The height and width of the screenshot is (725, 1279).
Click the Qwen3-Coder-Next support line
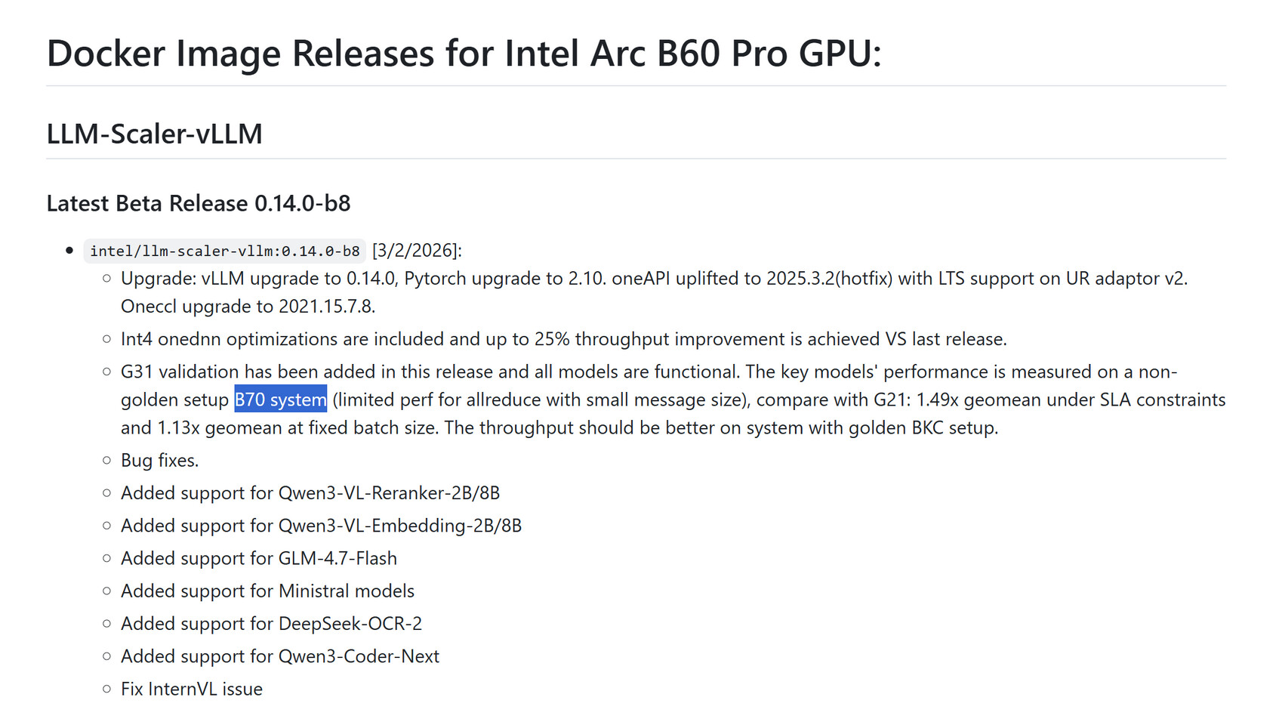[279, 656]
